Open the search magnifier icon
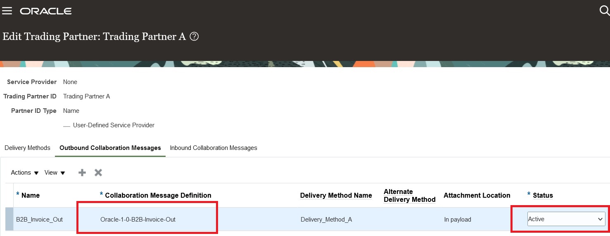The image size is (610, 236). click(604, 11)
